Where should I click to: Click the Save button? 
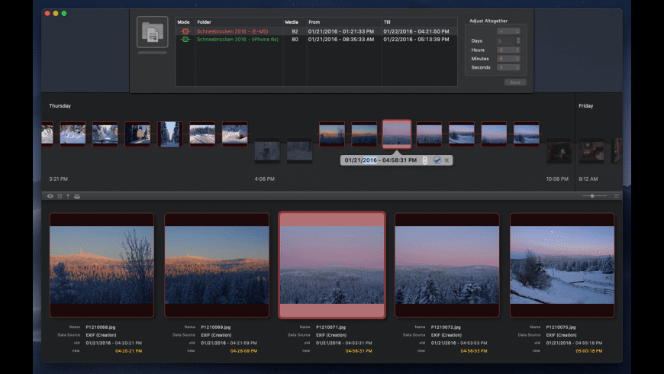pyautogui.click(x=515, y=82)
